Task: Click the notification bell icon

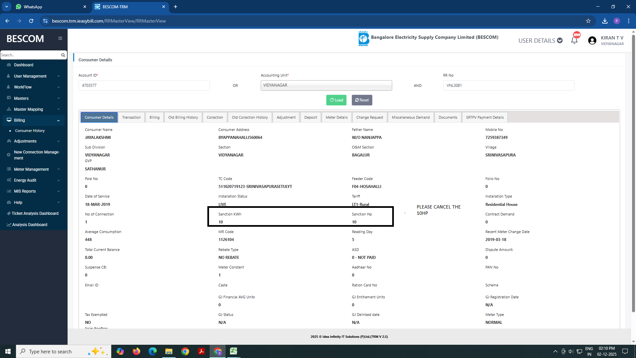Action: point(574,40)
